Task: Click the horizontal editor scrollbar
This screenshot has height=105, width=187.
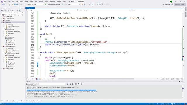Action: click(x=96, y=79)
